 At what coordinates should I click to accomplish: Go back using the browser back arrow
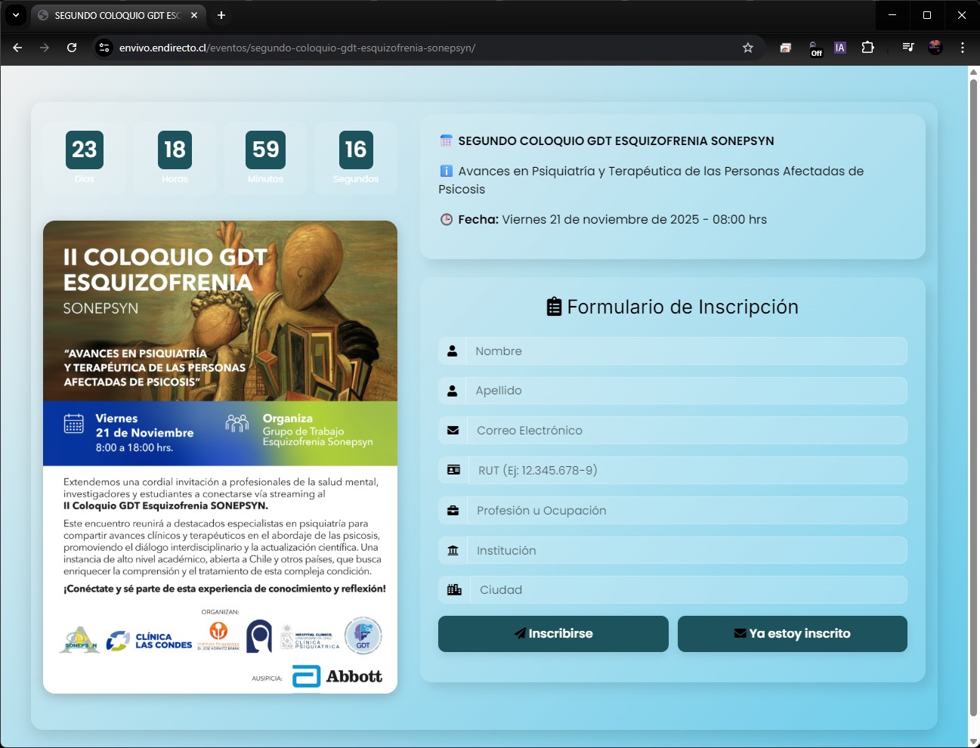[x=17, y=48]
